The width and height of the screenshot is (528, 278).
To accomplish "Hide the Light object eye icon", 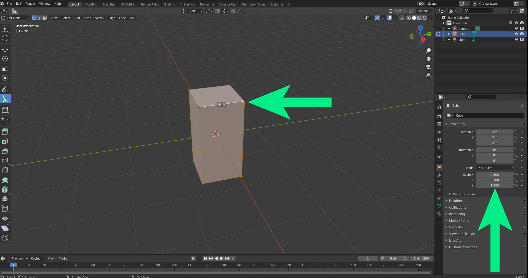I will 516,39.
